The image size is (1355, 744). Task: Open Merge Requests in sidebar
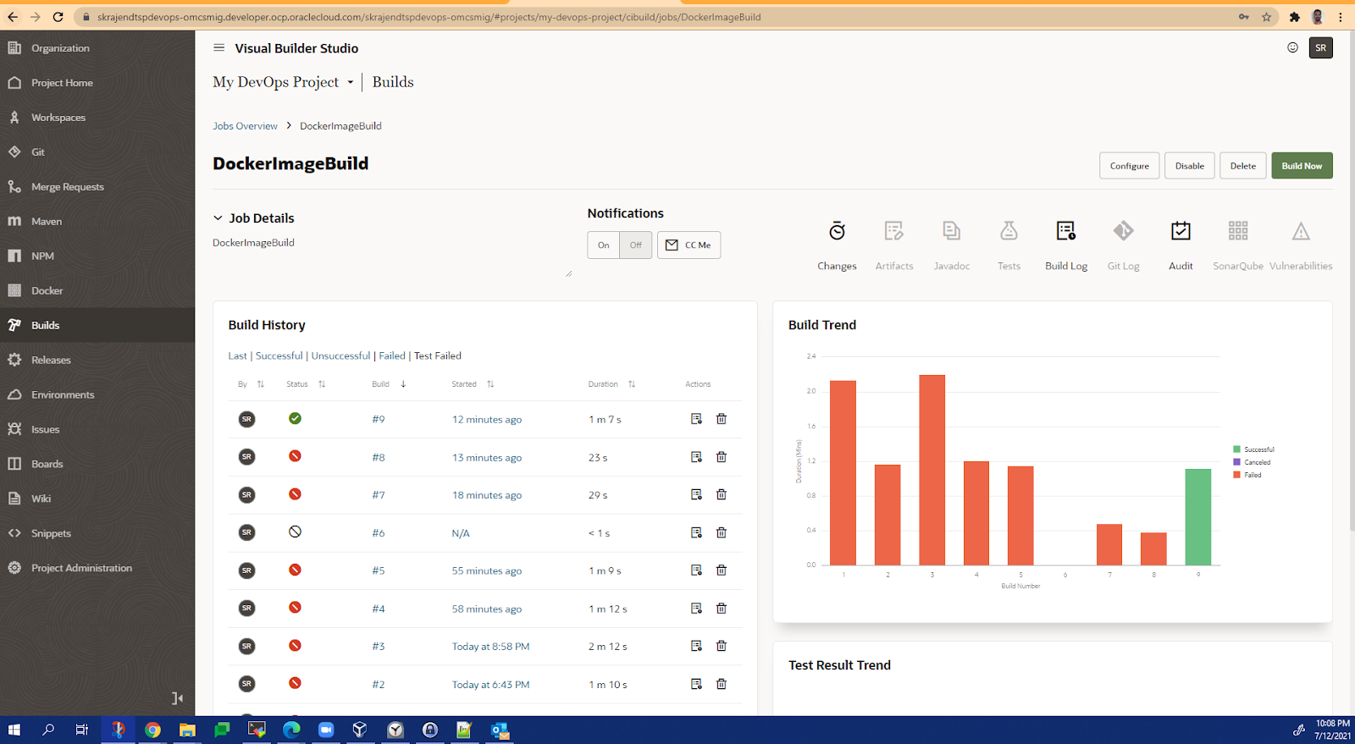[97, 187]
